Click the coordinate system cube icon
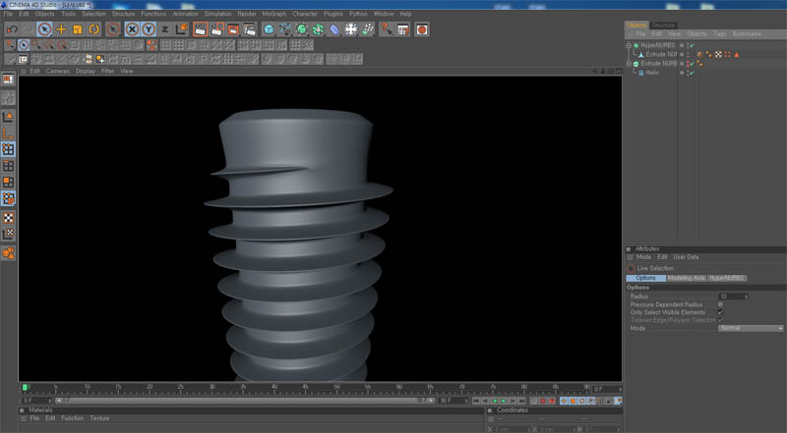Screen dimensions: 787x433 click(x=181, y=29)
